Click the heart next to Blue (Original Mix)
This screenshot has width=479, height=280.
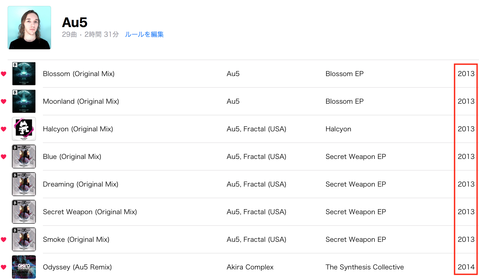(4, 157)
